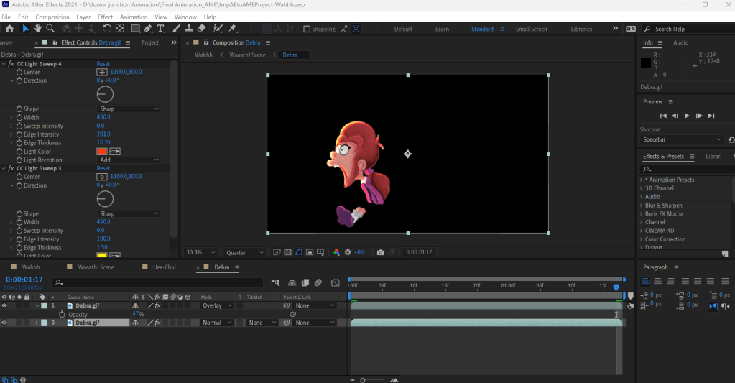Select the Eraser tool

201,29
